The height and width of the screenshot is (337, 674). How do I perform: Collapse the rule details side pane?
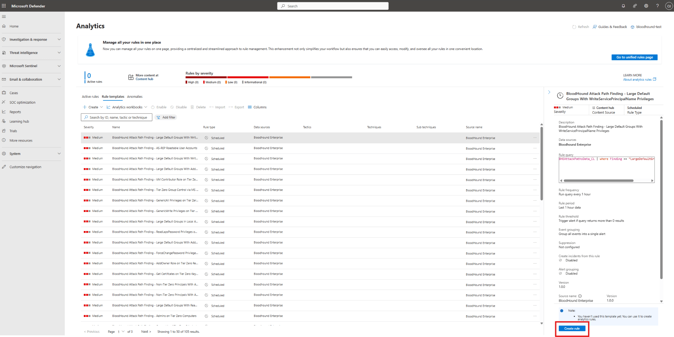549,92
